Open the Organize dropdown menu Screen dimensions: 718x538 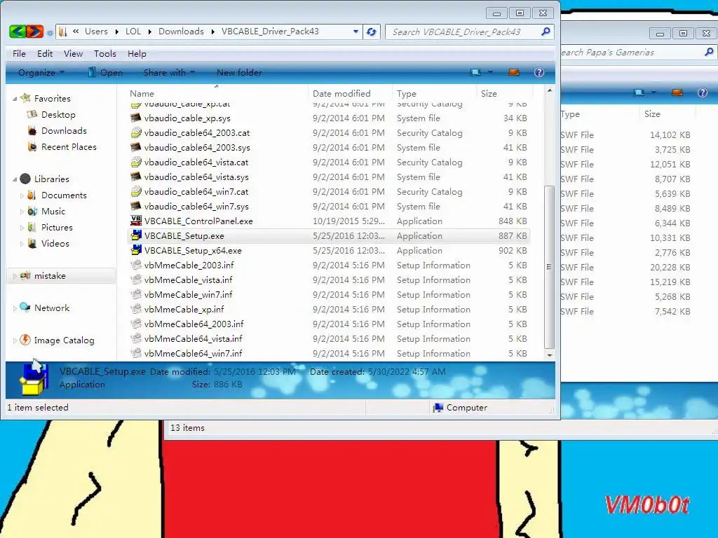(x=41, y=72)
